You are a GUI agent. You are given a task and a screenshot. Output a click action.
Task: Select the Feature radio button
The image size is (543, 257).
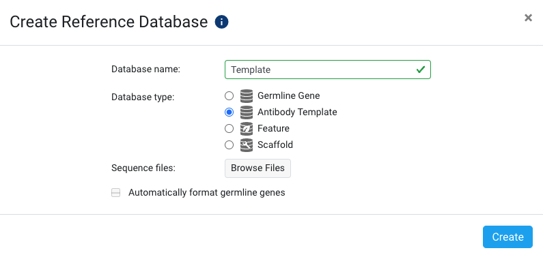point(229,129)
